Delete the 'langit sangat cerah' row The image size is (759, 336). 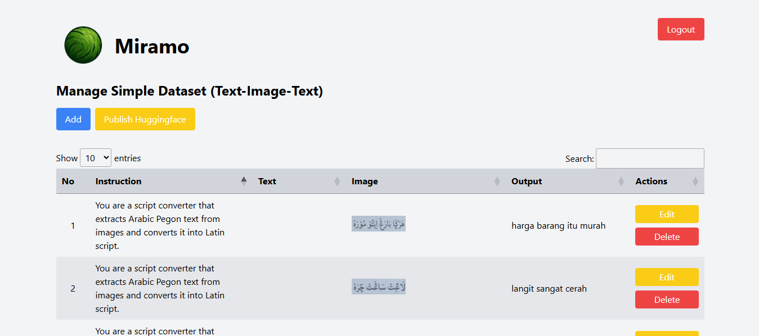pos(667,299)
